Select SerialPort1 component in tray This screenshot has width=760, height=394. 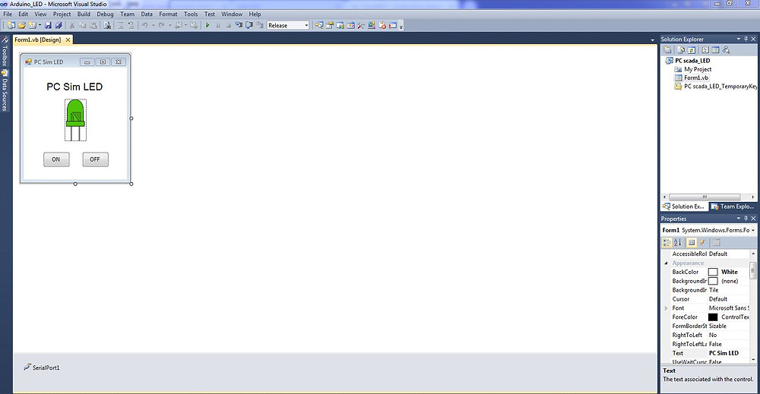click(x=42, y=367)
